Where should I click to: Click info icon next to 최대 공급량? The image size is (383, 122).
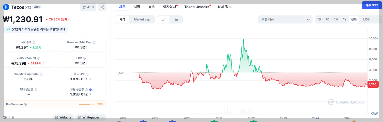point(36,90)
